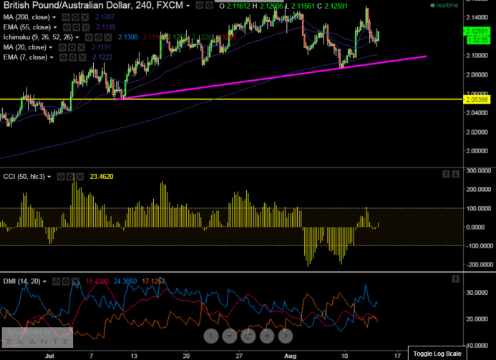The width and height of the screenshot is (496, 360).
Task: Click the Ichimoku value 2.1308
Action: 128,37
